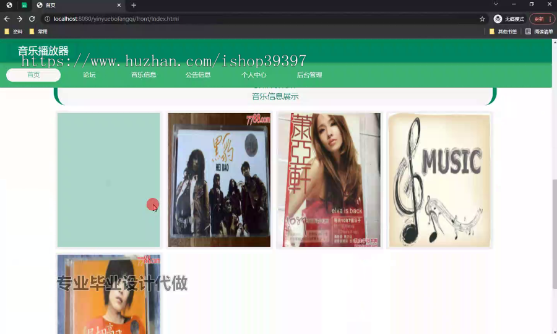Close the 首页 browser tab
Viewport: 557px width, 334px height.
pos(119,5)
